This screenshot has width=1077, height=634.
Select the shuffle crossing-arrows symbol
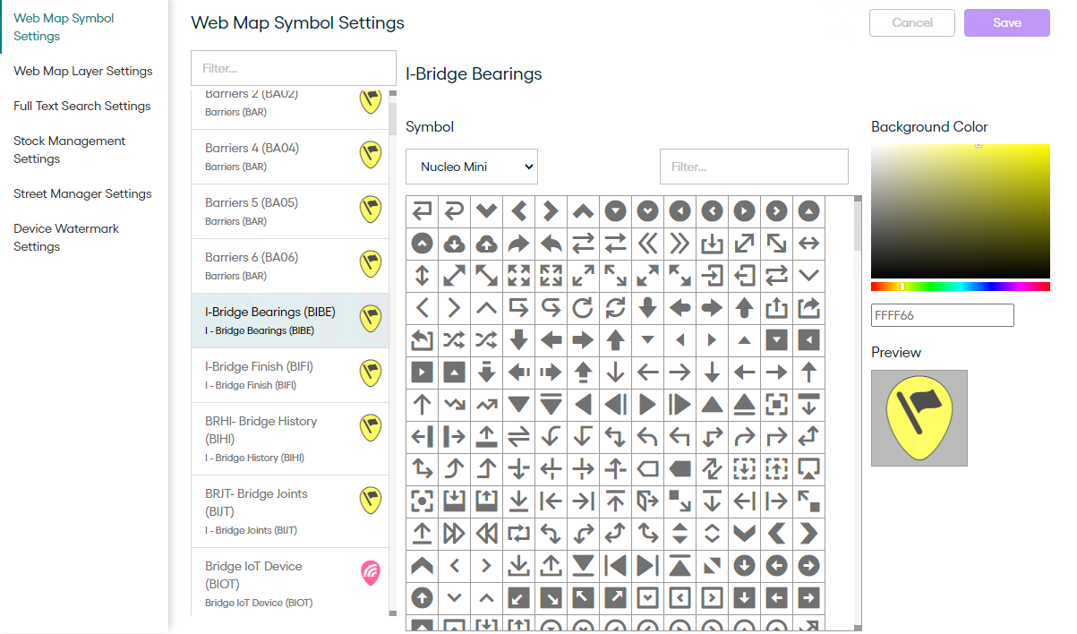tap(454, 339)
